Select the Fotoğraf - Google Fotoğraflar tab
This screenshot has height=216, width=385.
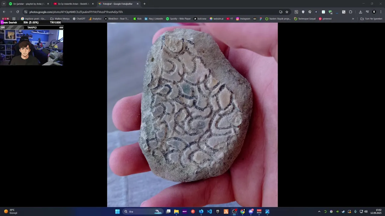pos(119,4)
